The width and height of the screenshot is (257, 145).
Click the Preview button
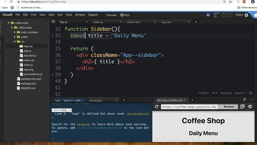[x=111, y=15]
